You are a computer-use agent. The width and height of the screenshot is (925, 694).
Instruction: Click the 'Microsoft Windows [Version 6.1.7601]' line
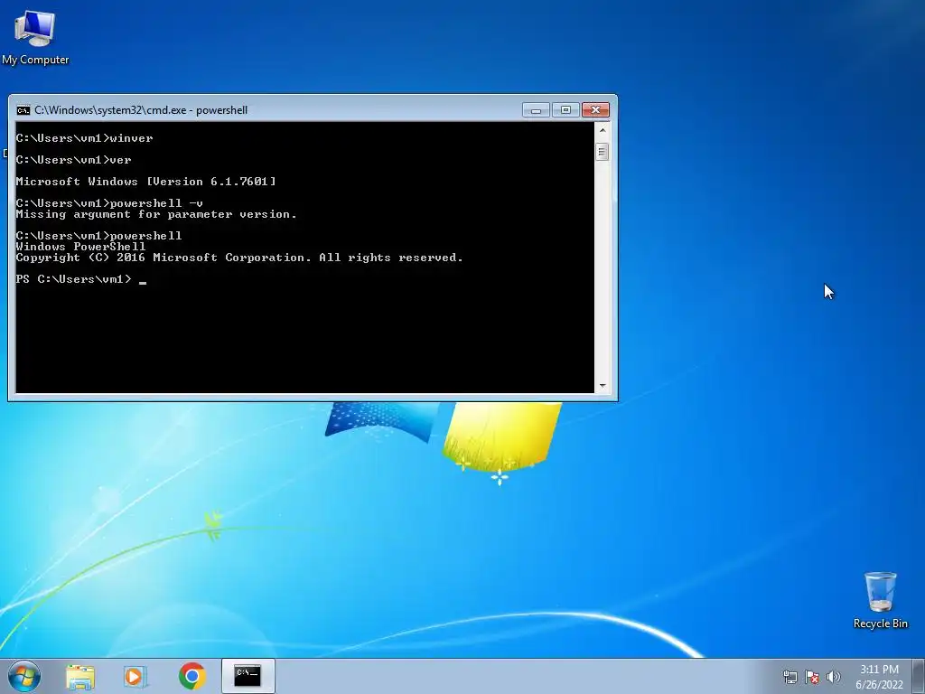coord(145,182)
